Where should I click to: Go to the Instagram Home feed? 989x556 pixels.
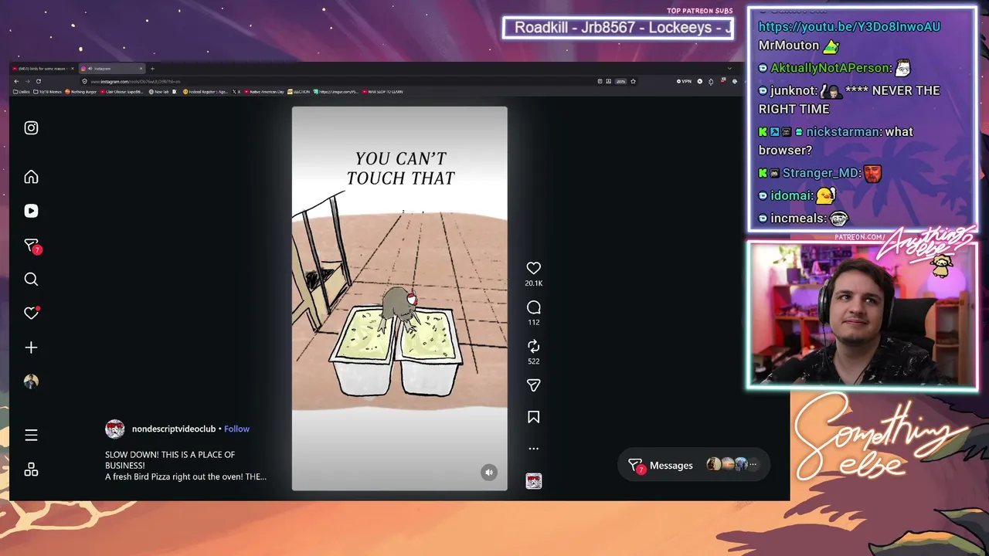[x=31, y=177]
